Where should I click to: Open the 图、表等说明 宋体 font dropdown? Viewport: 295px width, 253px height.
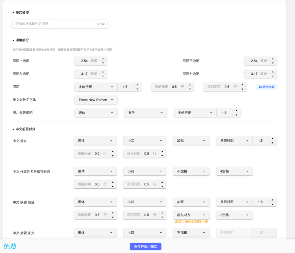pos(96,113)
